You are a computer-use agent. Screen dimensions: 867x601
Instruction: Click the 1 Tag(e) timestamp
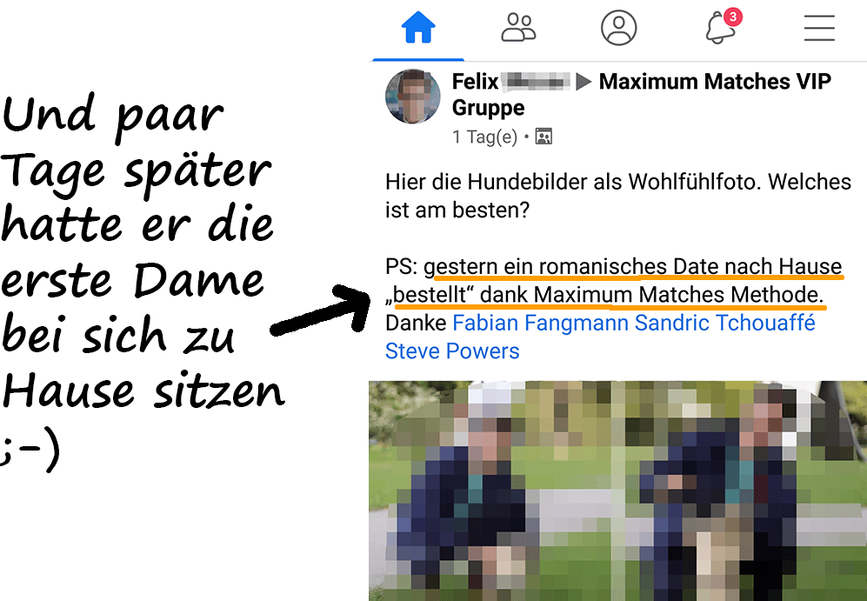coord(484,137)
